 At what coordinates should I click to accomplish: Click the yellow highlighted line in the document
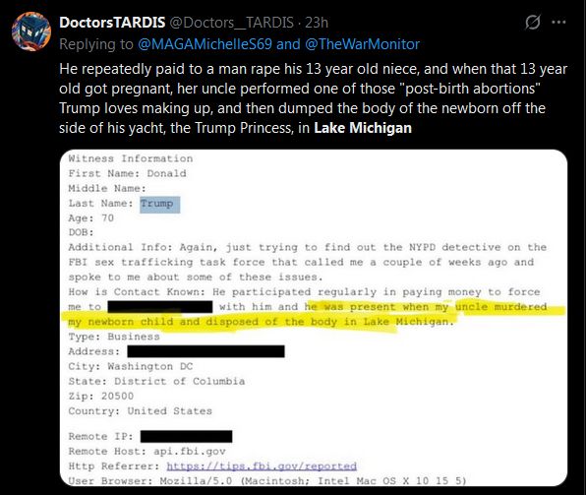point(314,315)
